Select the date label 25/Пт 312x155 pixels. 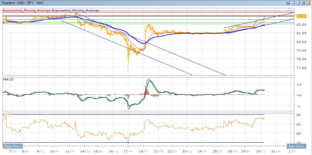(x=218, y=152)
